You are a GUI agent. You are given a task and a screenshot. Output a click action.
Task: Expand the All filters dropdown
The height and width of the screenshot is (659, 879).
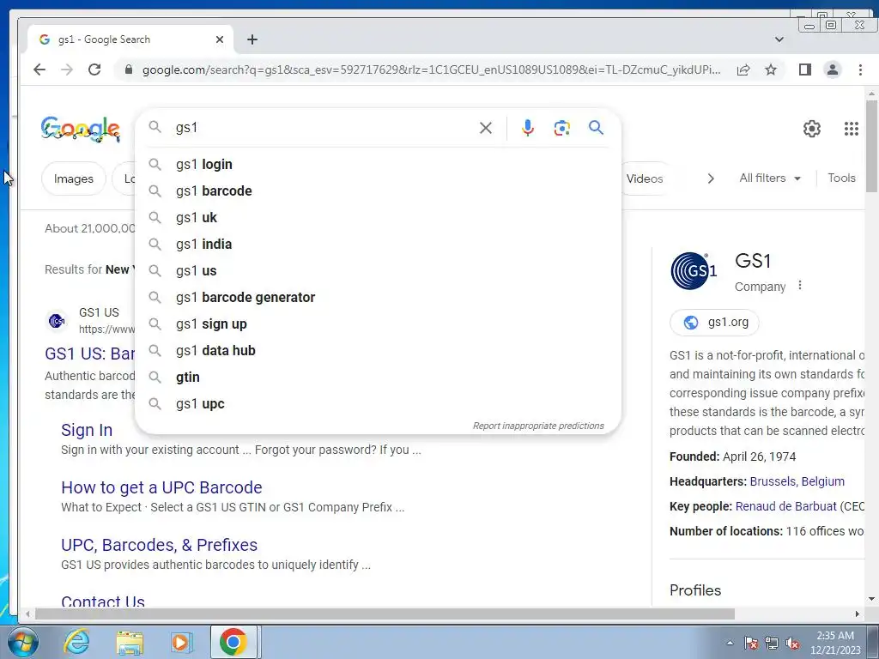tap(770, 178)
